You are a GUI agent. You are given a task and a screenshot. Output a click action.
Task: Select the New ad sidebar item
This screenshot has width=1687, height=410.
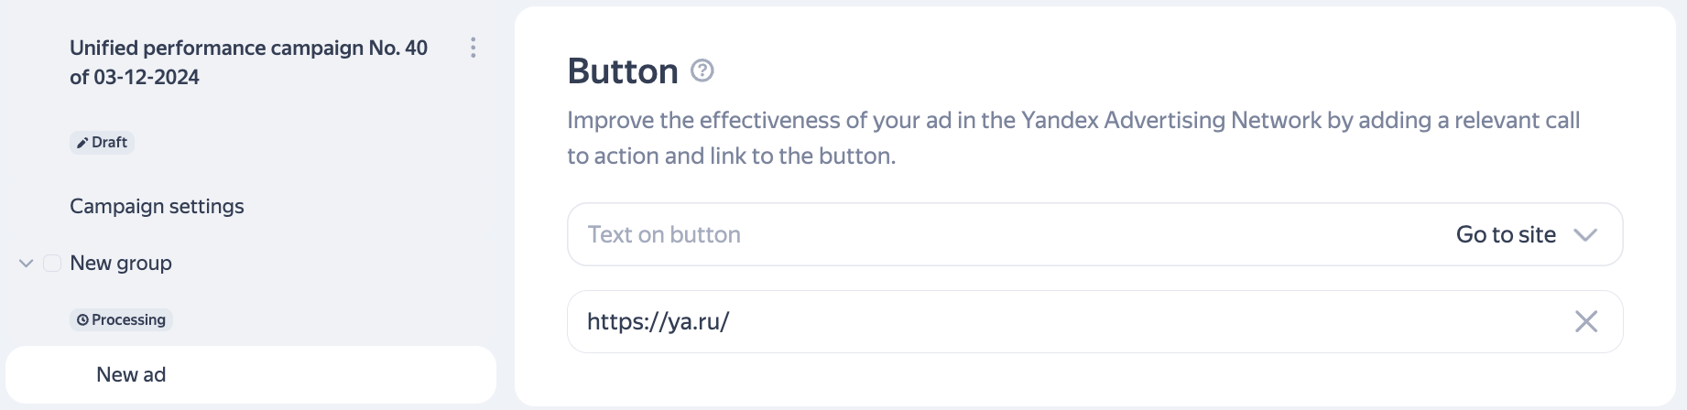[x=251, y=374]
